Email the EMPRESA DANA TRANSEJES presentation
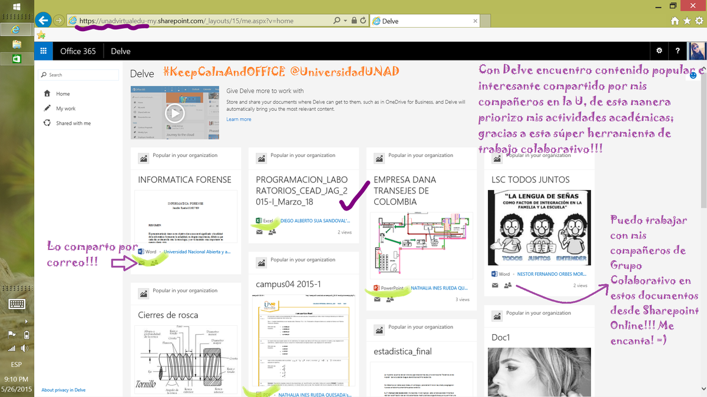Screen dimensions: 707x397 pyautogui.click(x=377, y=299)
